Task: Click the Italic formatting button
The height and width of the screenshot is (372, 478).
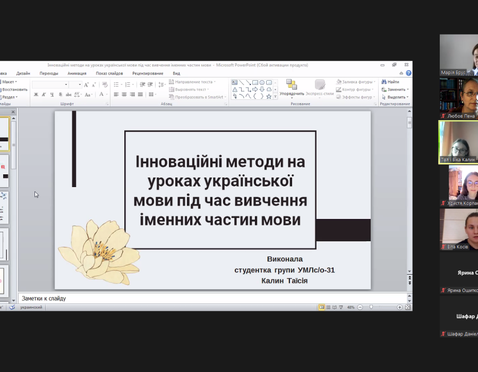Action: (x=44, y=95)
